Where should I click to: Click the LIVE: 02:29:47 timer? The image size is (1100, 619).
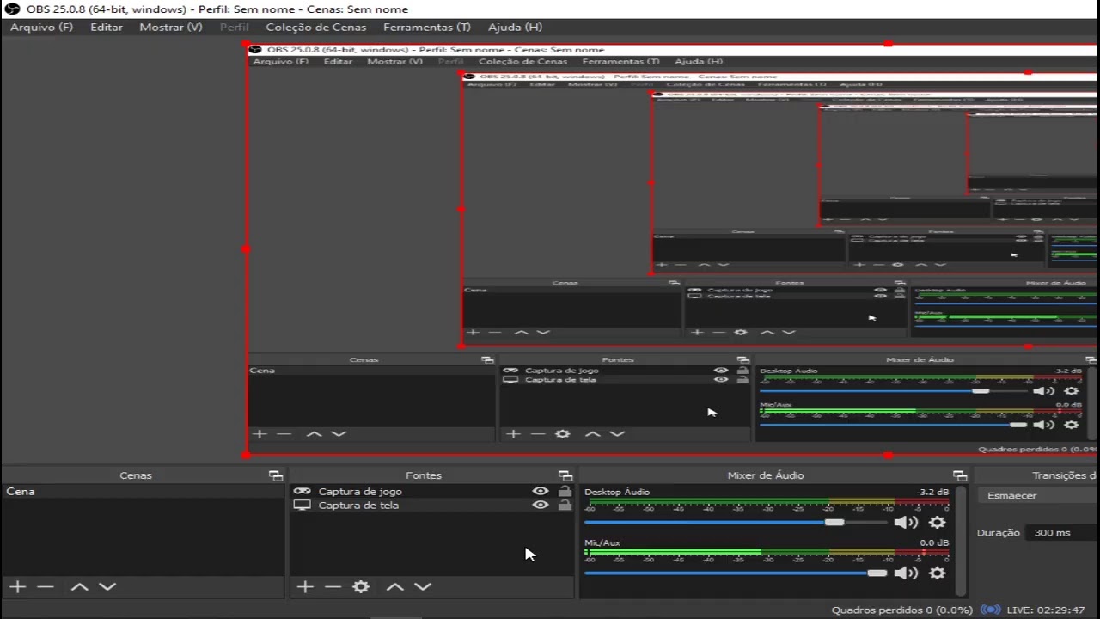[1046, 610]
